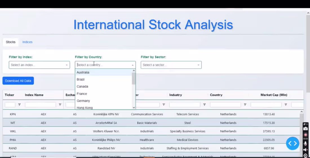310x158 pixels.
Task: Click the country list scroll-down arrow
Action: pyautogui.click(x=134, y=107)
